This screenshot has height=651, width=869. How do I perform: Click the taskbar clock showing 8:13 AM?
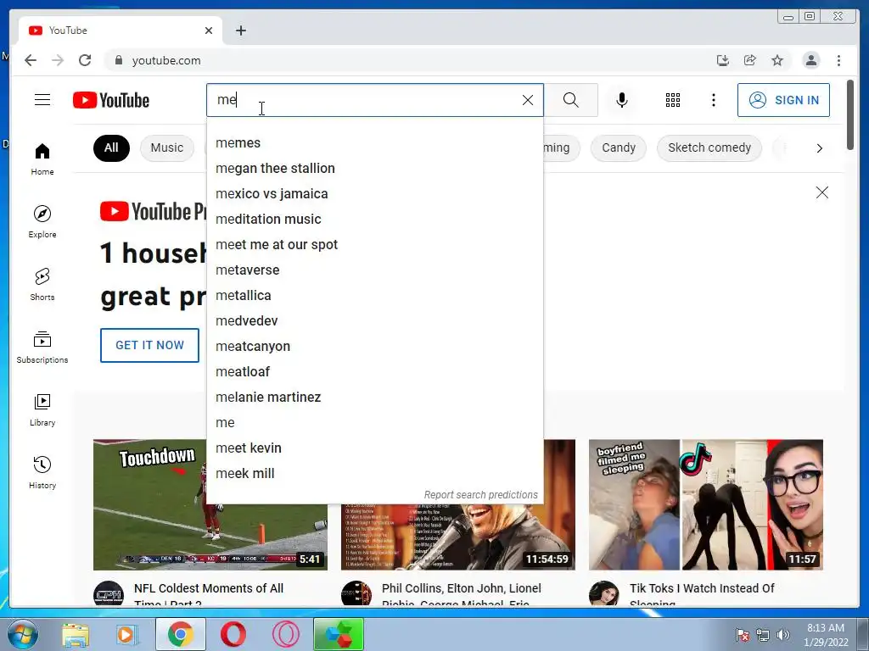point(826,635)
